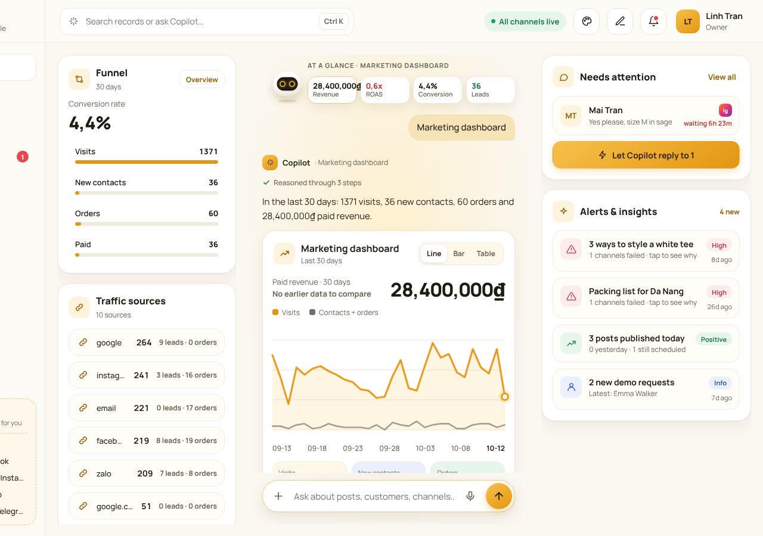Click the Needs attention chat bubble icon
763x536 pixels.
tap(563, 77)
